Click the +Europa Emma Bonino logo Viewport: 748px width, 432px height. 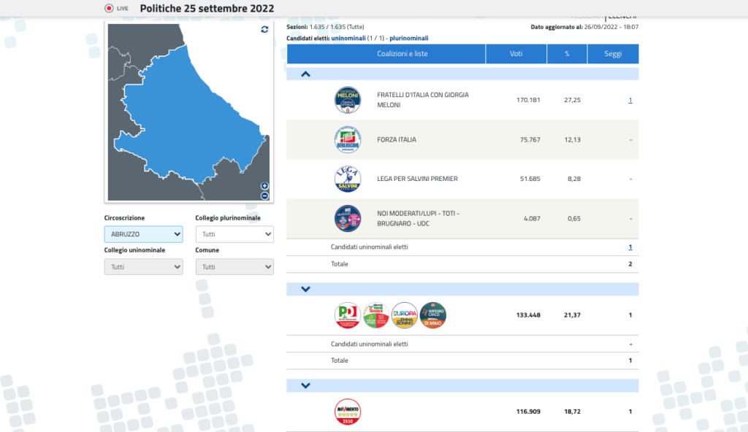pyautogui.click(x=404, y=315)
